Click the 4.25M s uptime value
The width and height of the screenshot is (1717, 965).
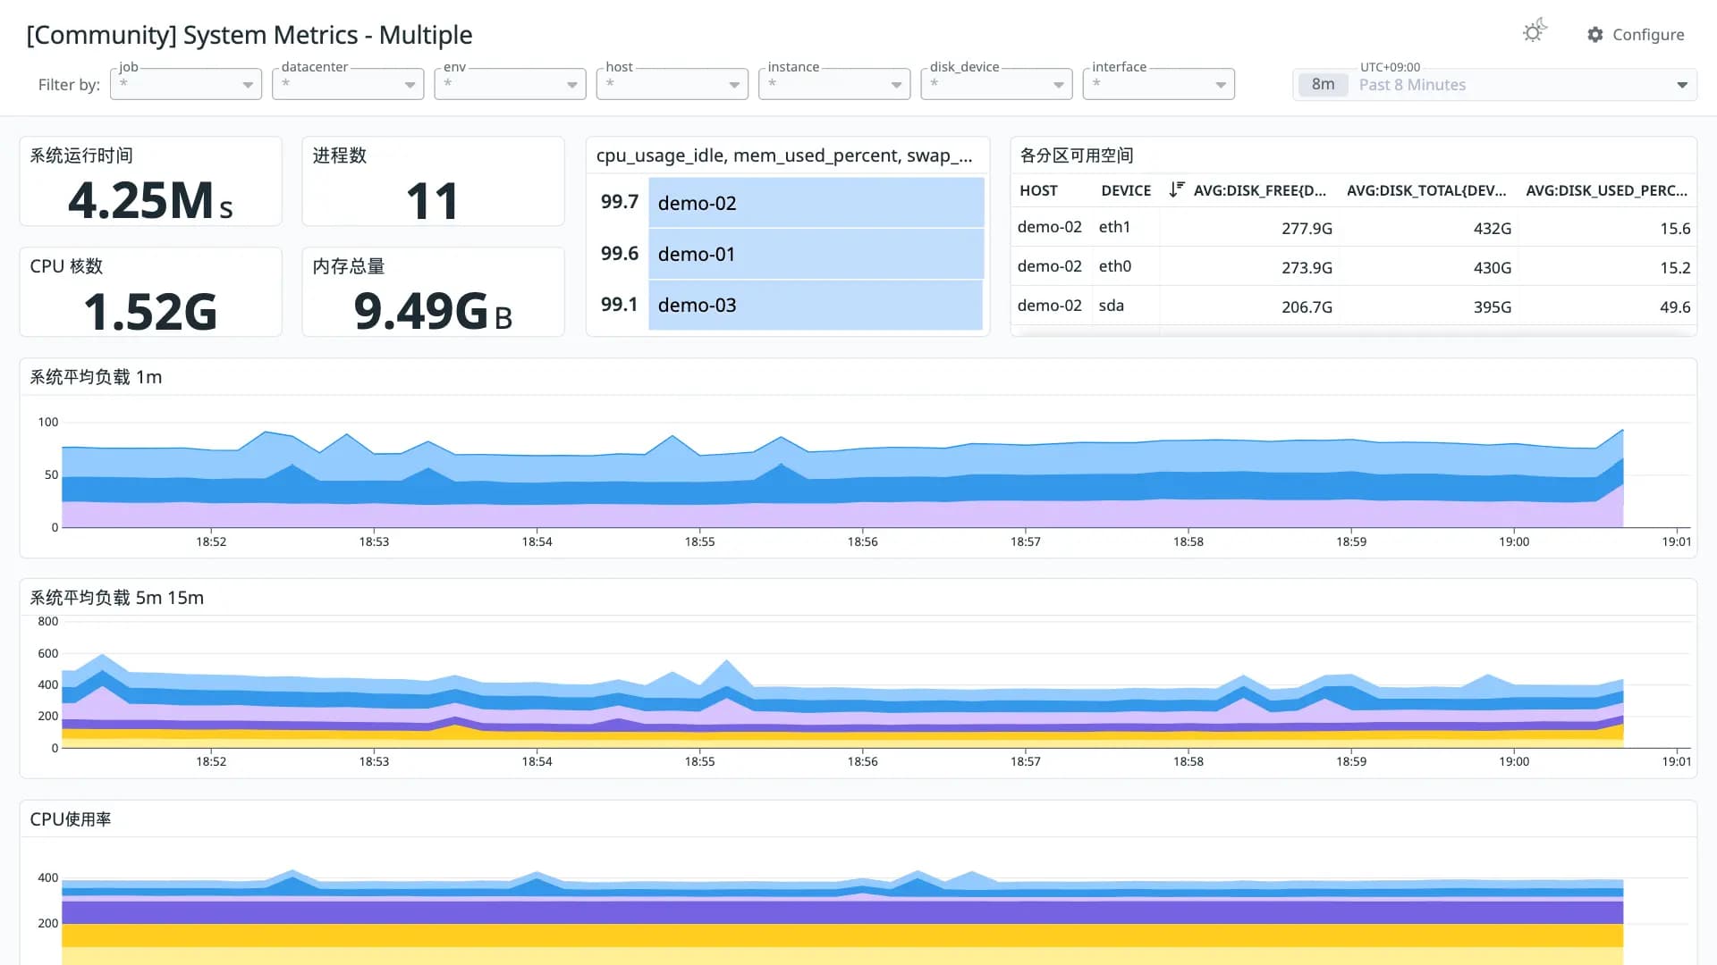pyautogui.click(x=150, y=200)
